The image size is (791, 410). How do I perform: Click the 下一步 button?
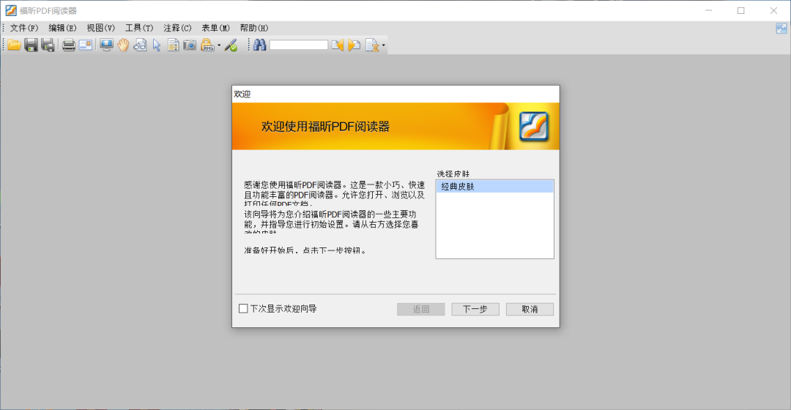[475, 309]
